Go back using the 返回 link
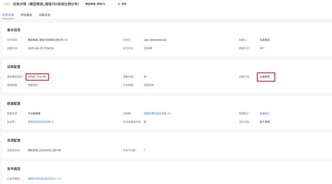332x184 pixels. click(x=6, y=4)
